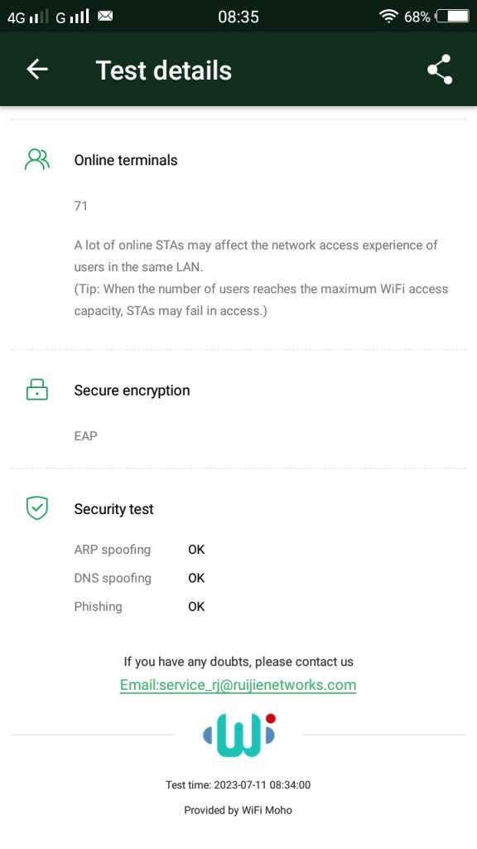
Task: Open the service_rj@ruijienetworks.com email link
Action: tap(238, 685)
